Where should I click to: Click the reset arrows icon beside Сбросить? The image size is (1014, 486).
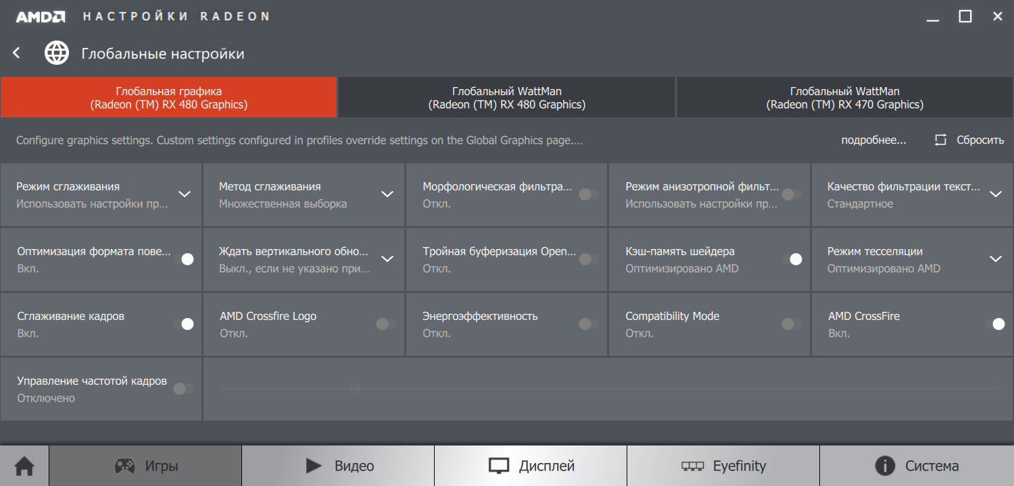940,140
